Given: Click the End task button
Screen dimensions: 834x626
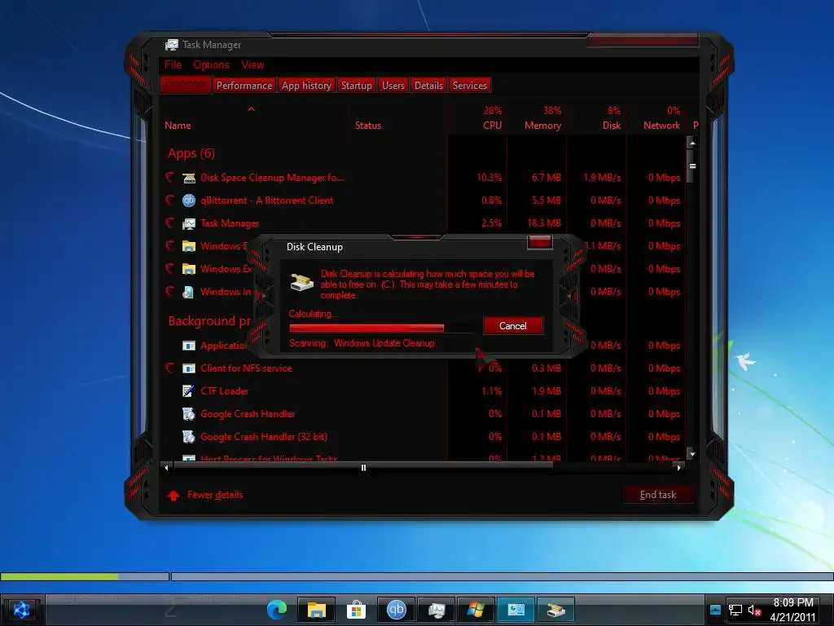Looking at the screenshot, I should (x=658, y=495).
